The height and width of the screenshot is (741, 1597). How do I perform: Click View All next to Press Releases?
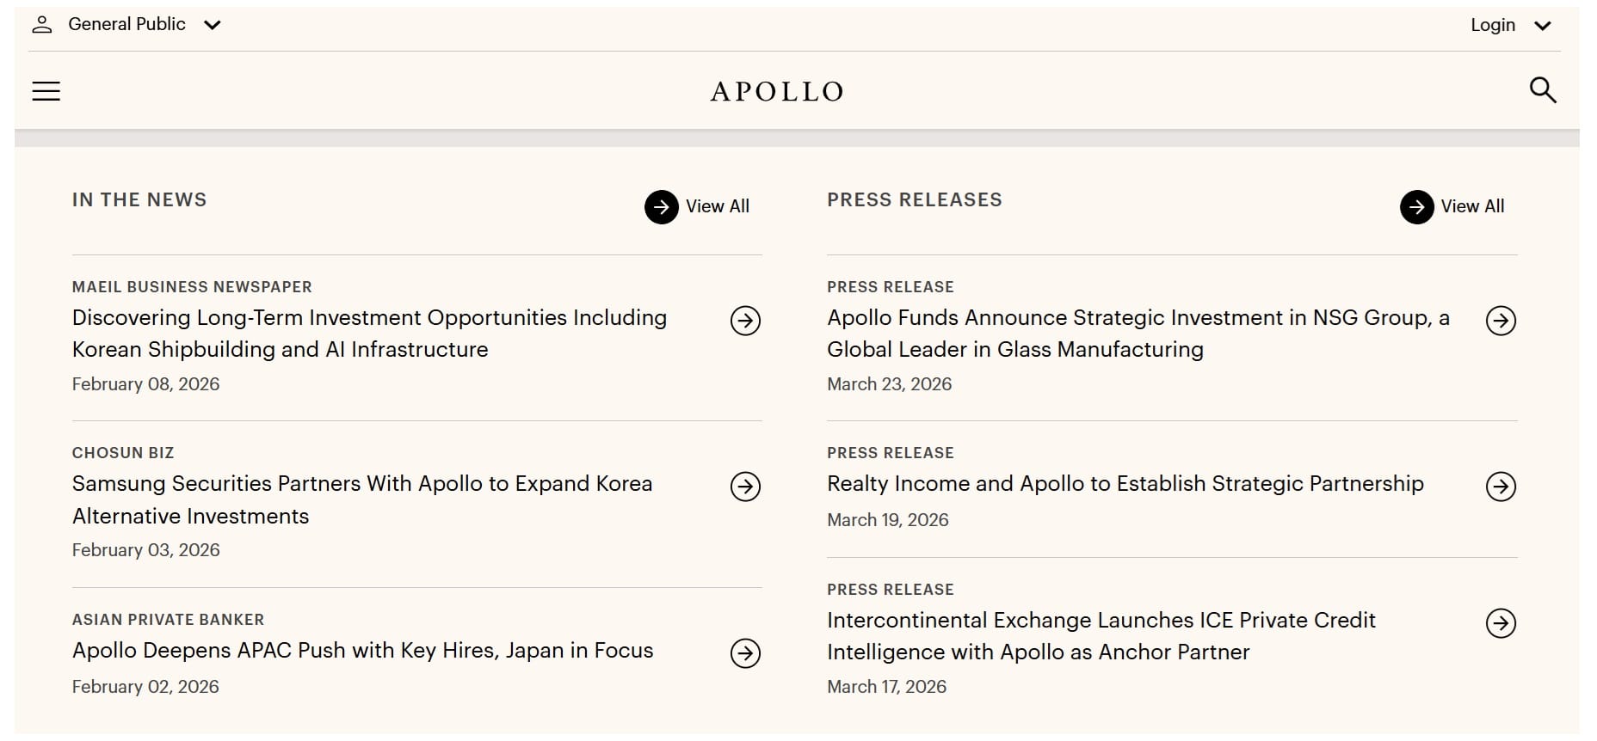(x=1471, y=206)
